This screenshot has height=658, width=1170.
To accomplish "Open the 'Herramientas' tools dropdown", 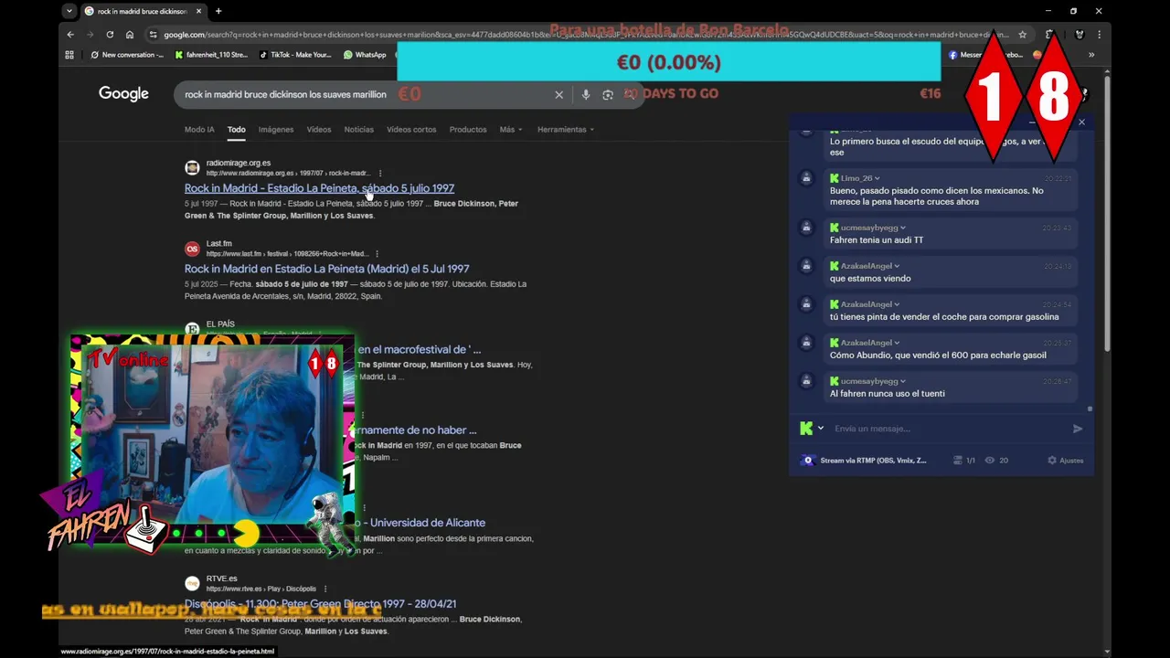I will [x=566, y=130].
